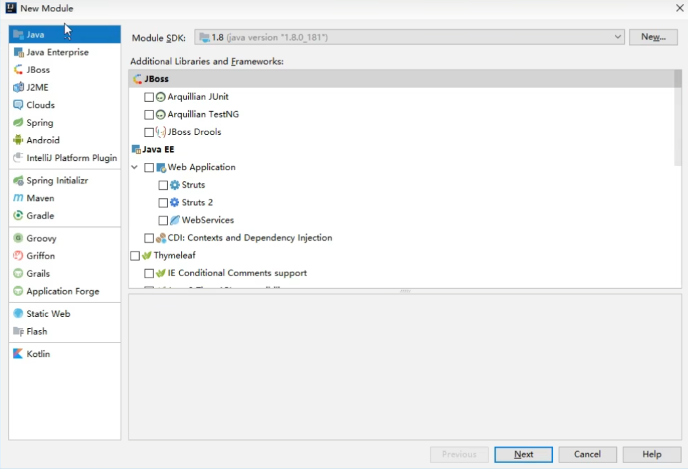Click the JBoss icon in the sidebar list
The image size is (688, 469).
click(18, 70)
